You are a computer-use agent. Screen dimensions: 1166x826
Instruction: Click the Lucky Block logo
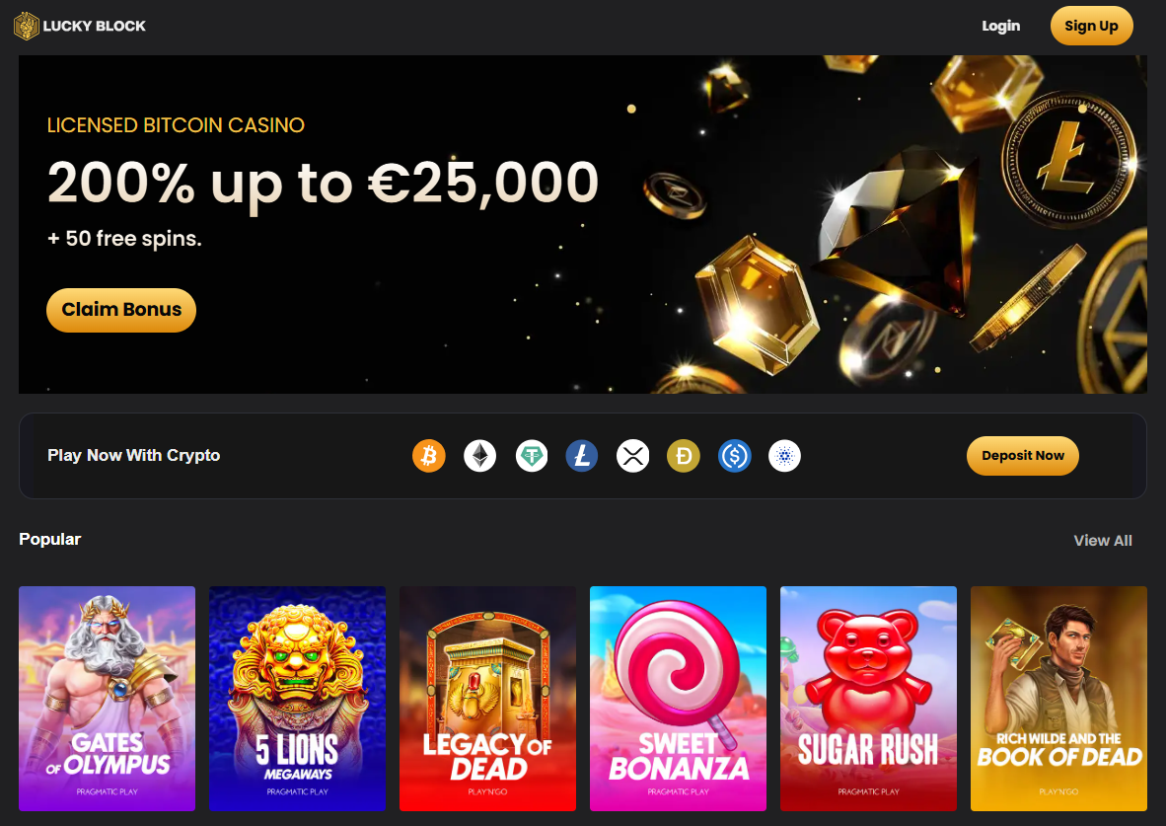pos(80,26)
